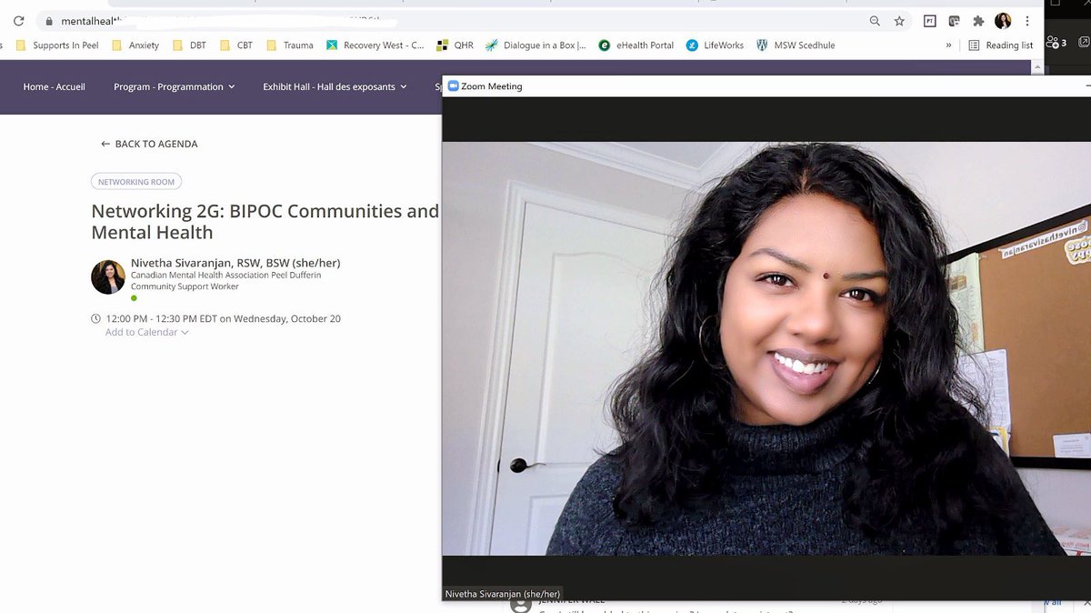Open the Dialogue in a Box bookmark
The image size is (1091, 613).
tap(536, 45)
